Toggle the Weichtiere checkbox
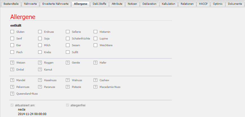This screenshot has height=117, width=245. click(x=95, y=45)
